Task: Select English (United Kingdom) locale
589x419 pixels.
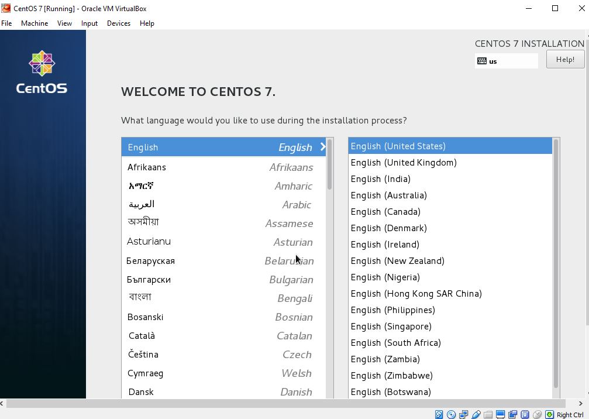Action: [404, 163]
